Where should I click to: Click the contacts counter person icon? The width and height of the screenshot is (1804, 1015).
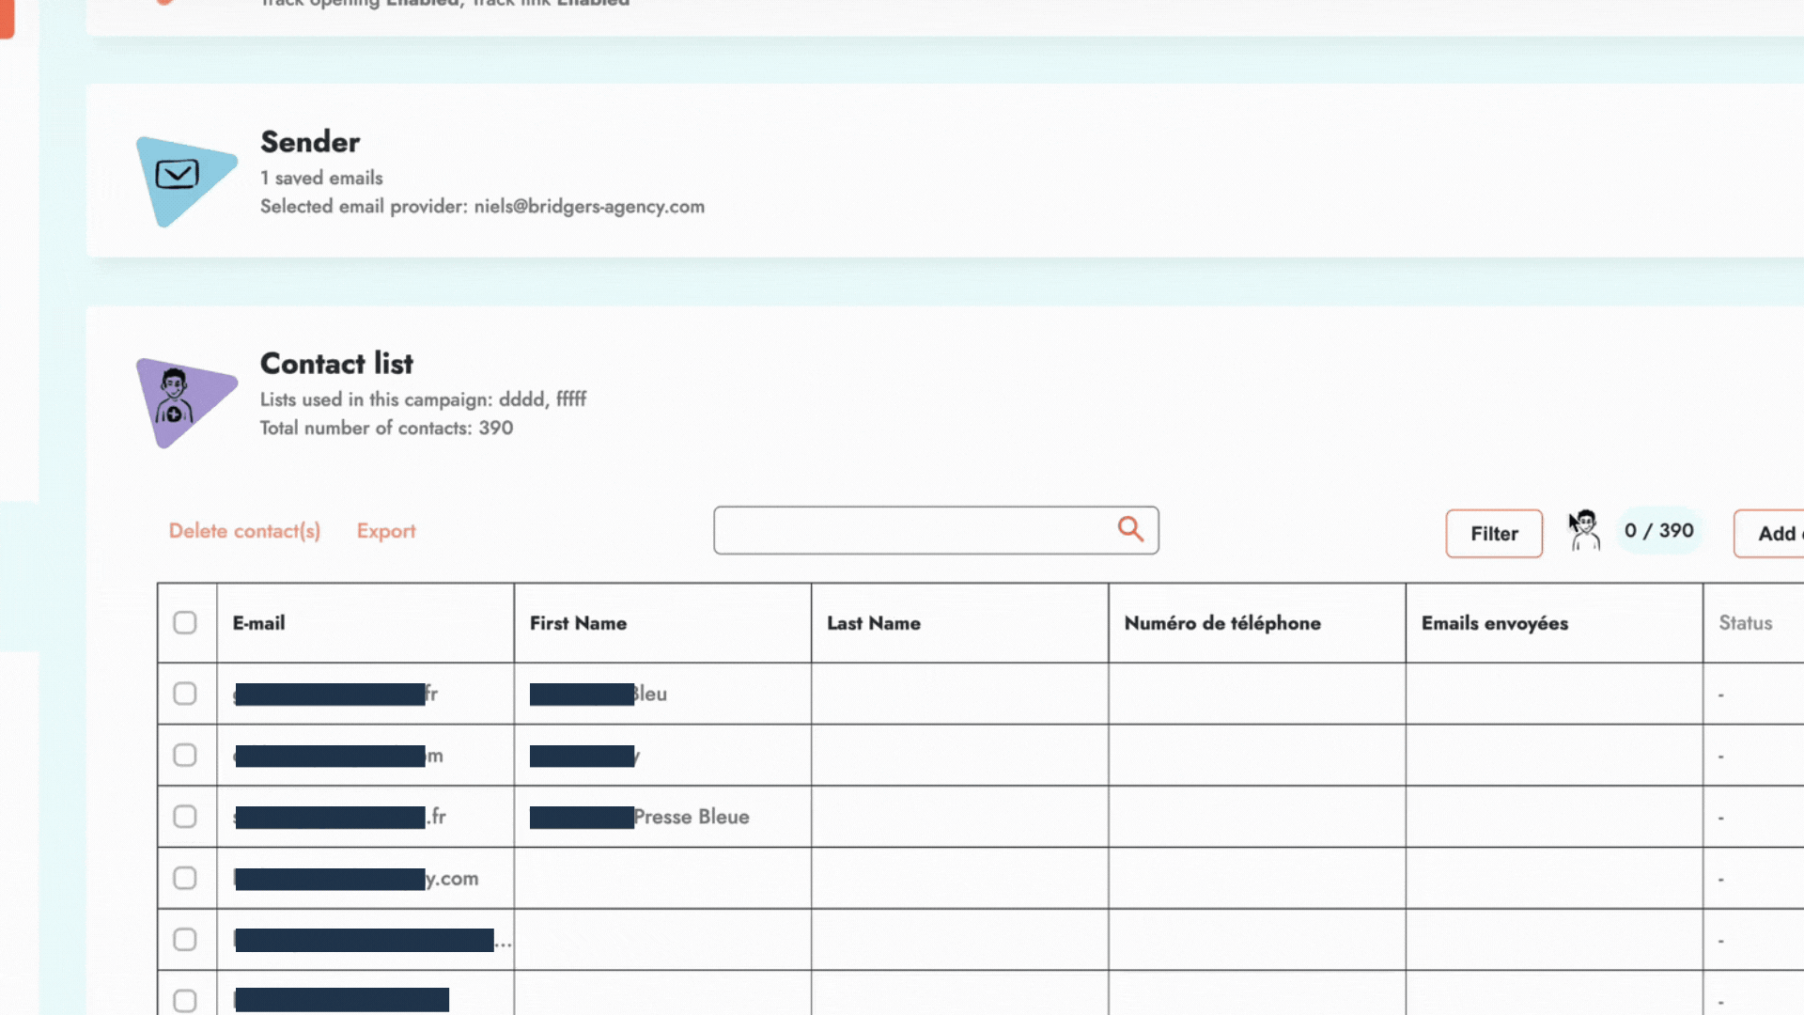[1585, 530]
